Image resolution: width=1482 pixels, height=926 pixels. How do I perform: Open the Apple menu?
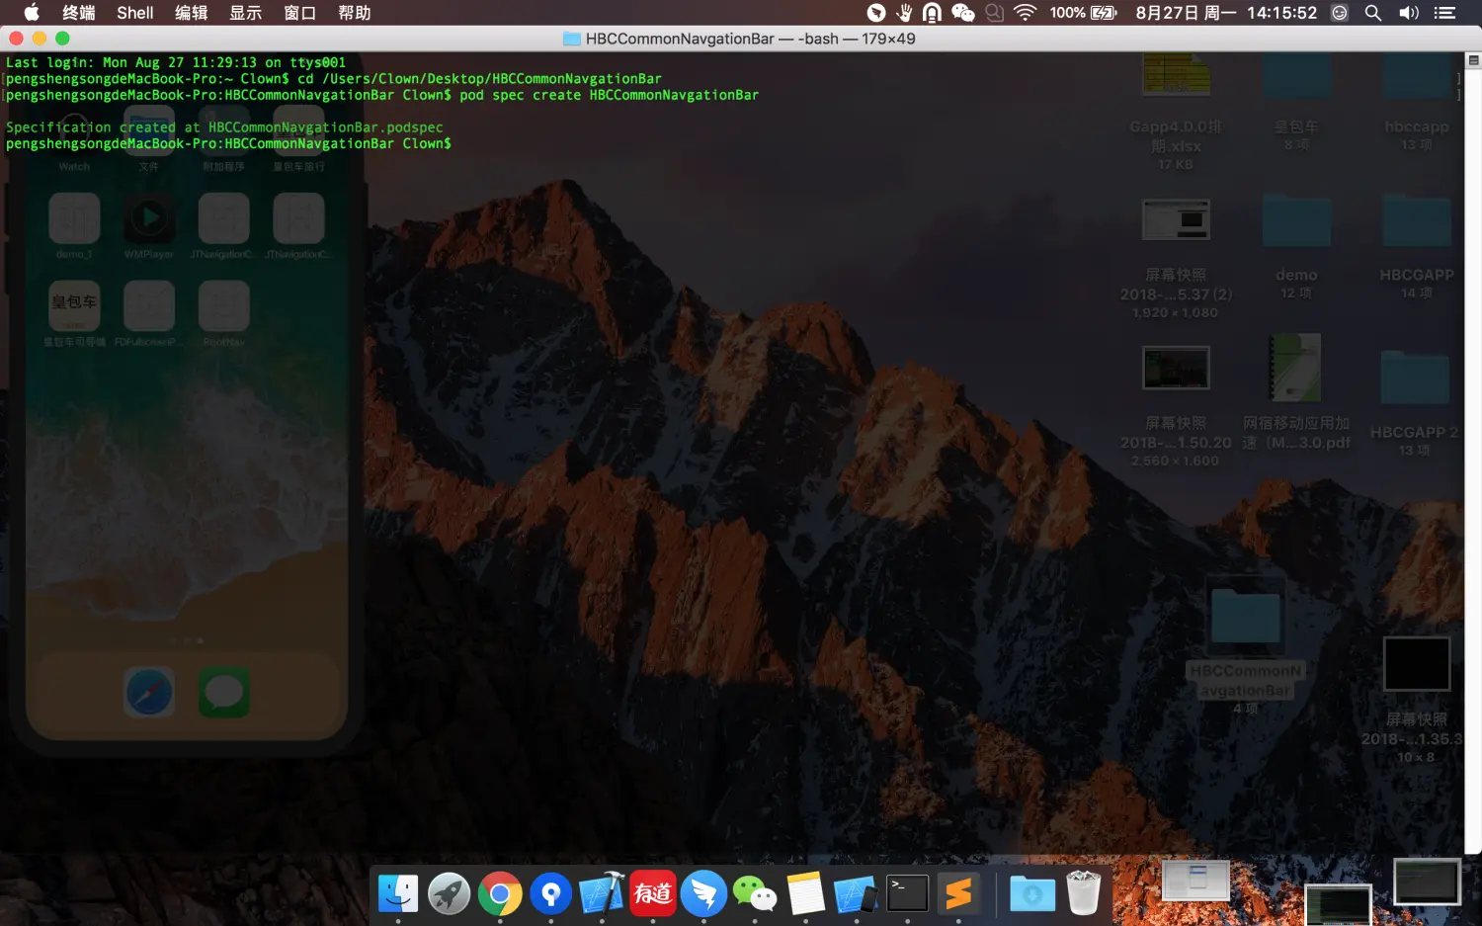pyautogui.click(x=31, y=12)
